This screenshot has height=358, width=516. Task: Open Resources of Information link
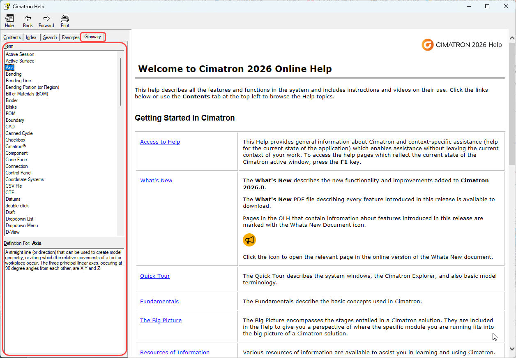point(175,353)
